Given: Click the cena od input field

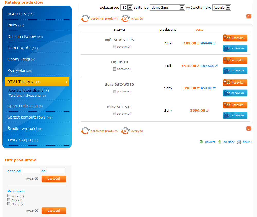Looking at the screenshot, I should point(31,171).
